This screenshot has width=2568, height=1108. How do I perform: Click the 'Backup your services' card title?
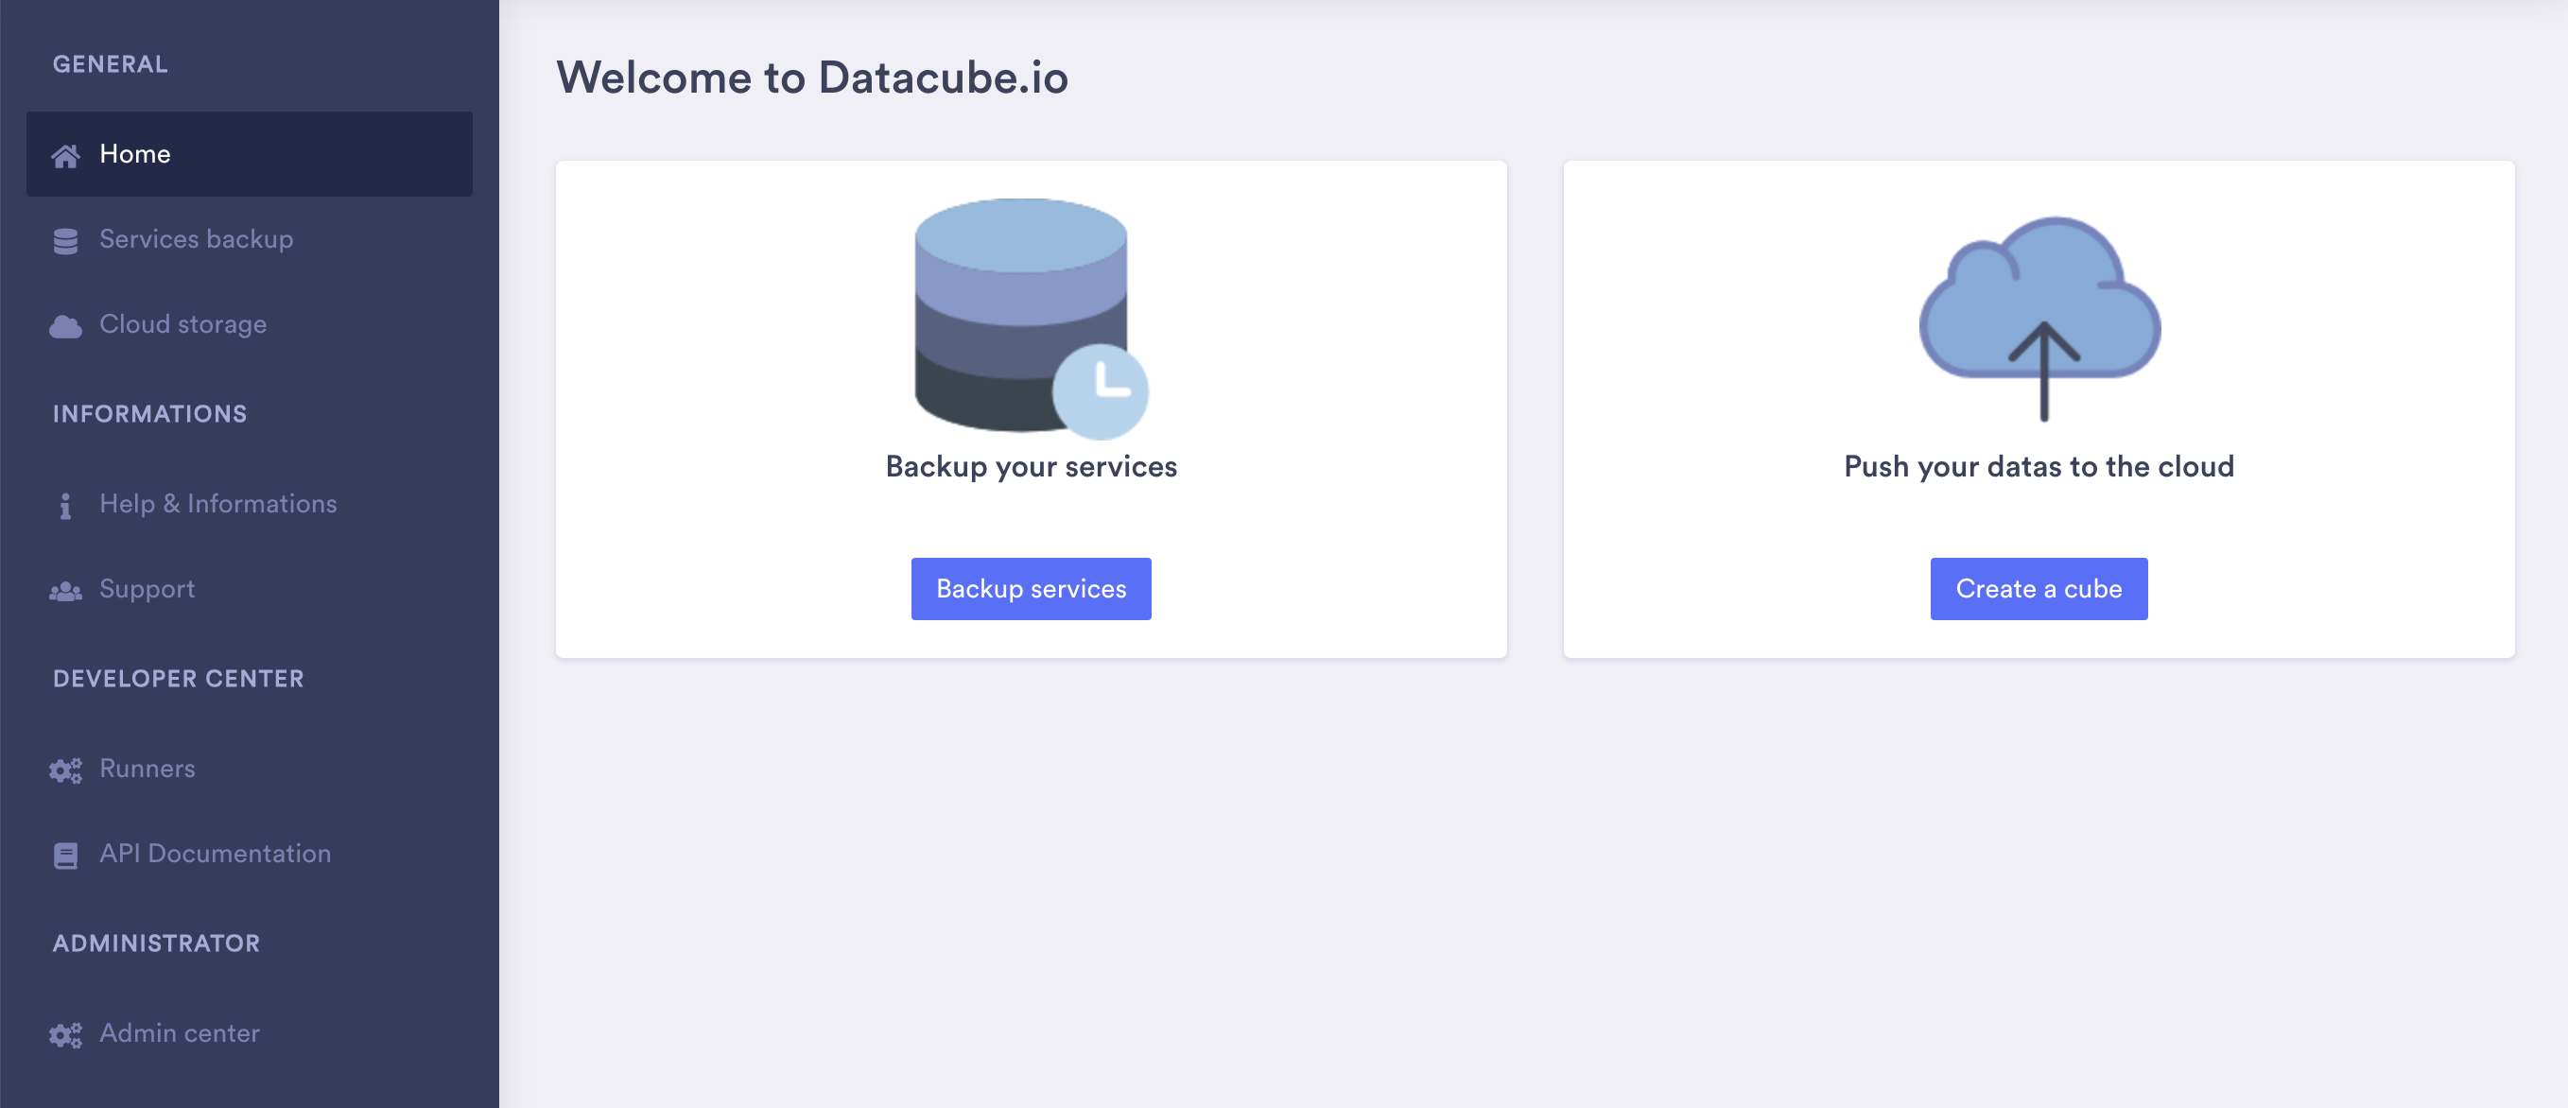(x=1031, y=466)
